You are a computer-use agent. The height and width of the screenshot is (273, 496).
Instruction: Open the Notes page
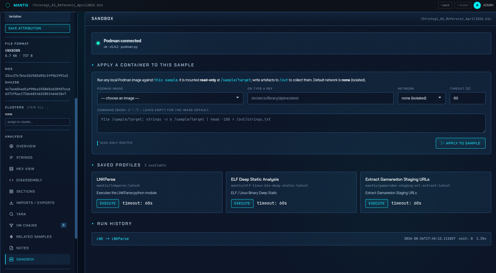pos(38,248)
